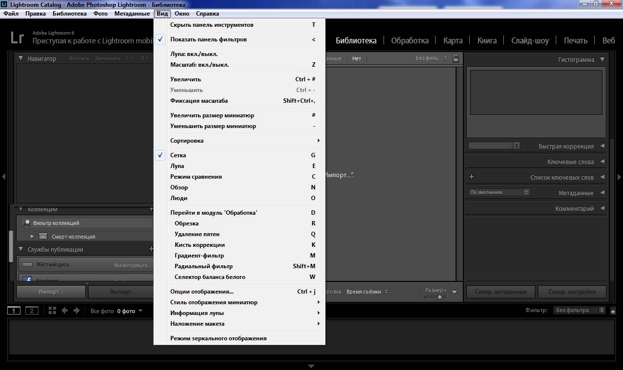Select 'Лупа' view mode with shortcut E

[239, 166]
